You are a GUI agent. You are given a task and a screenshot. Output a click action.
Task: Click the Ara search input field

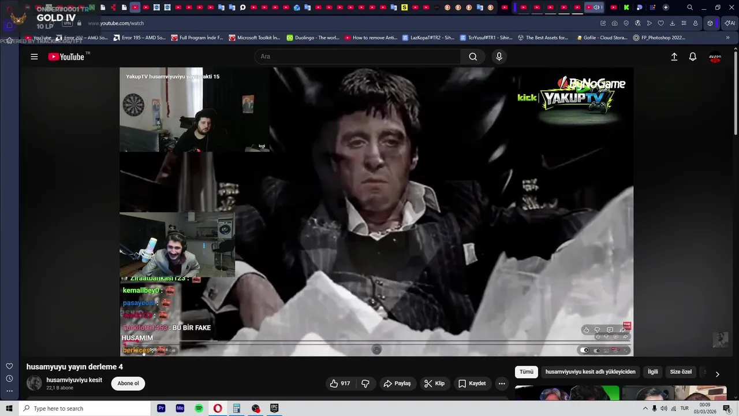point(358,57)
